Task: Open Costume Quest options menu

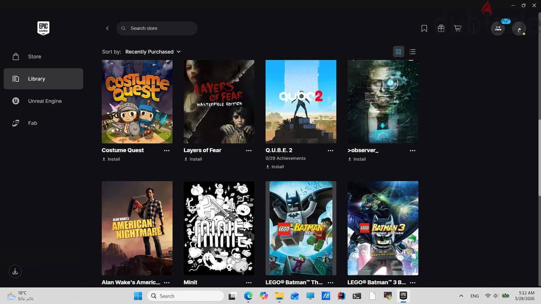Action: [x=167, y=150]
